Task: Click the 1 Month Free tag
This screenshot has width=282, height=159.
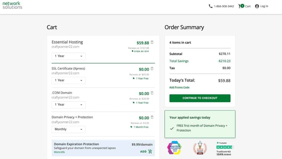Action: pos(139,127)
